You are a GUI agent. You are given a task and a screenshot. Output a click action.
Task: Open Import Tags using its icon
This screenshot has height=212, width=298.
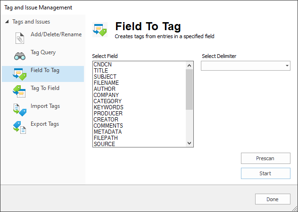20,110
